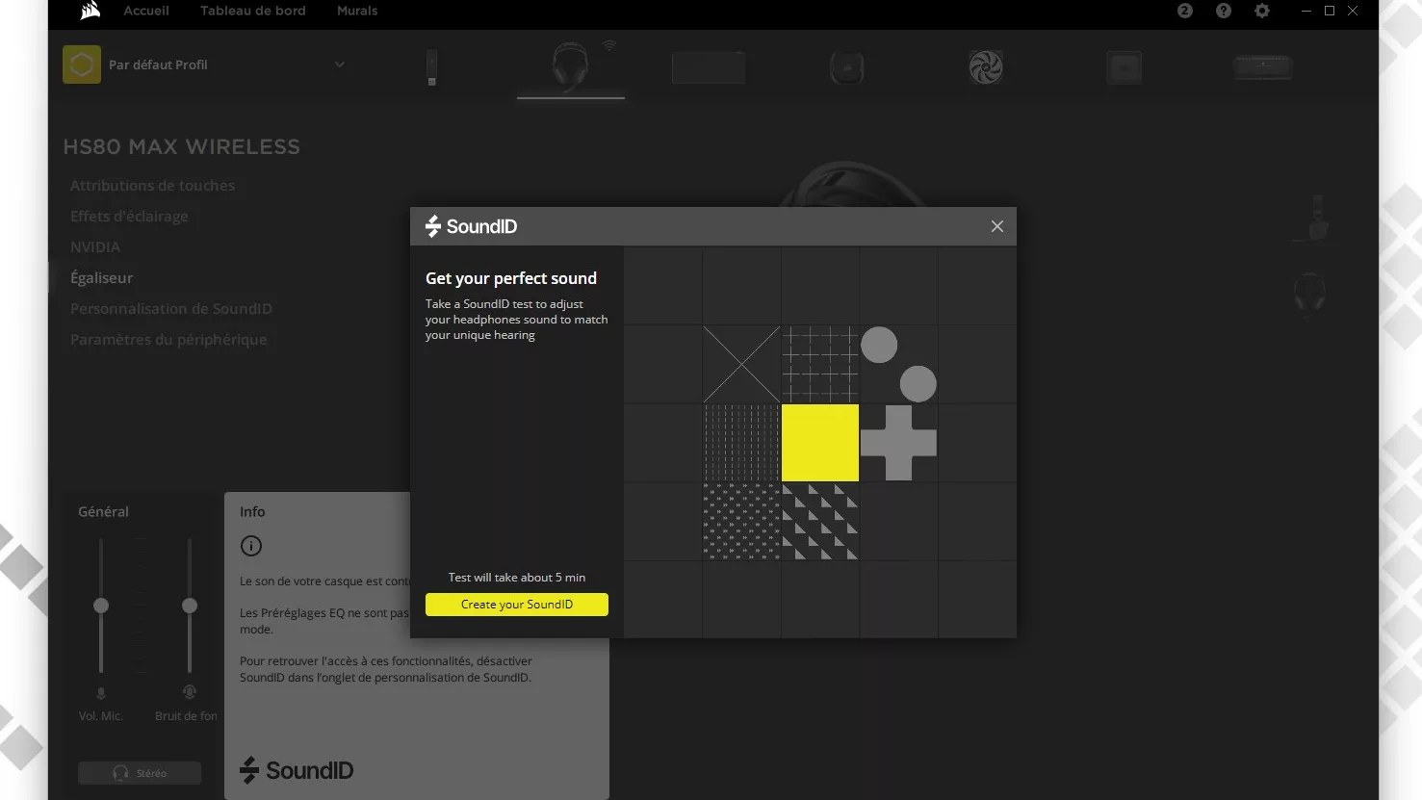The height and width of the screenshot is (800, 1422).
Task: Click the SoundID logo in dialog header
Action: coord(471,226)
